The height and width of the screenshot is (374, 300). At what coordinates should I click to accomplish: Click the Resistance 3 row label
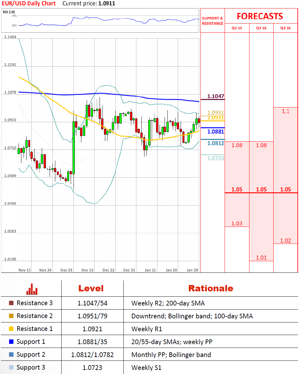point(35,303)
